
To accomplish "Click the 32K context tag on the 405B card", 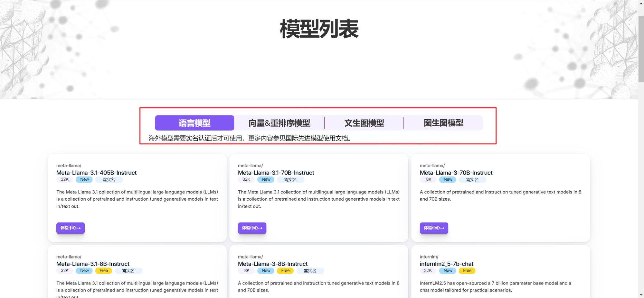I will (64, 179).
